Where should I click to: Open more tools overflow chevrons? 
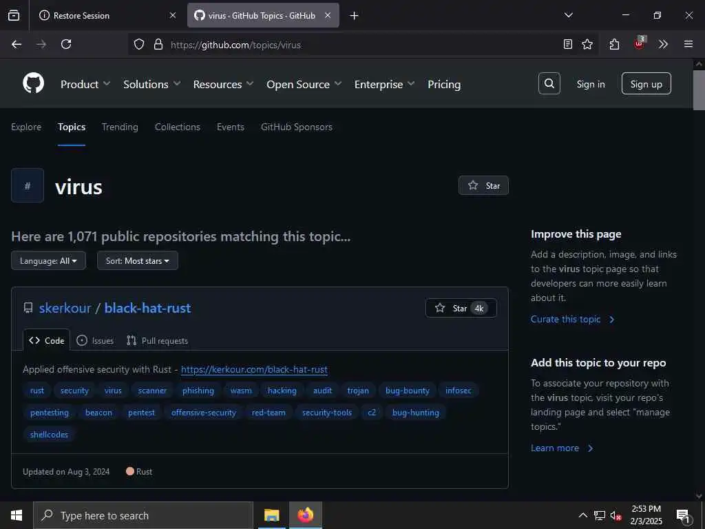click(x=663, y=44)
